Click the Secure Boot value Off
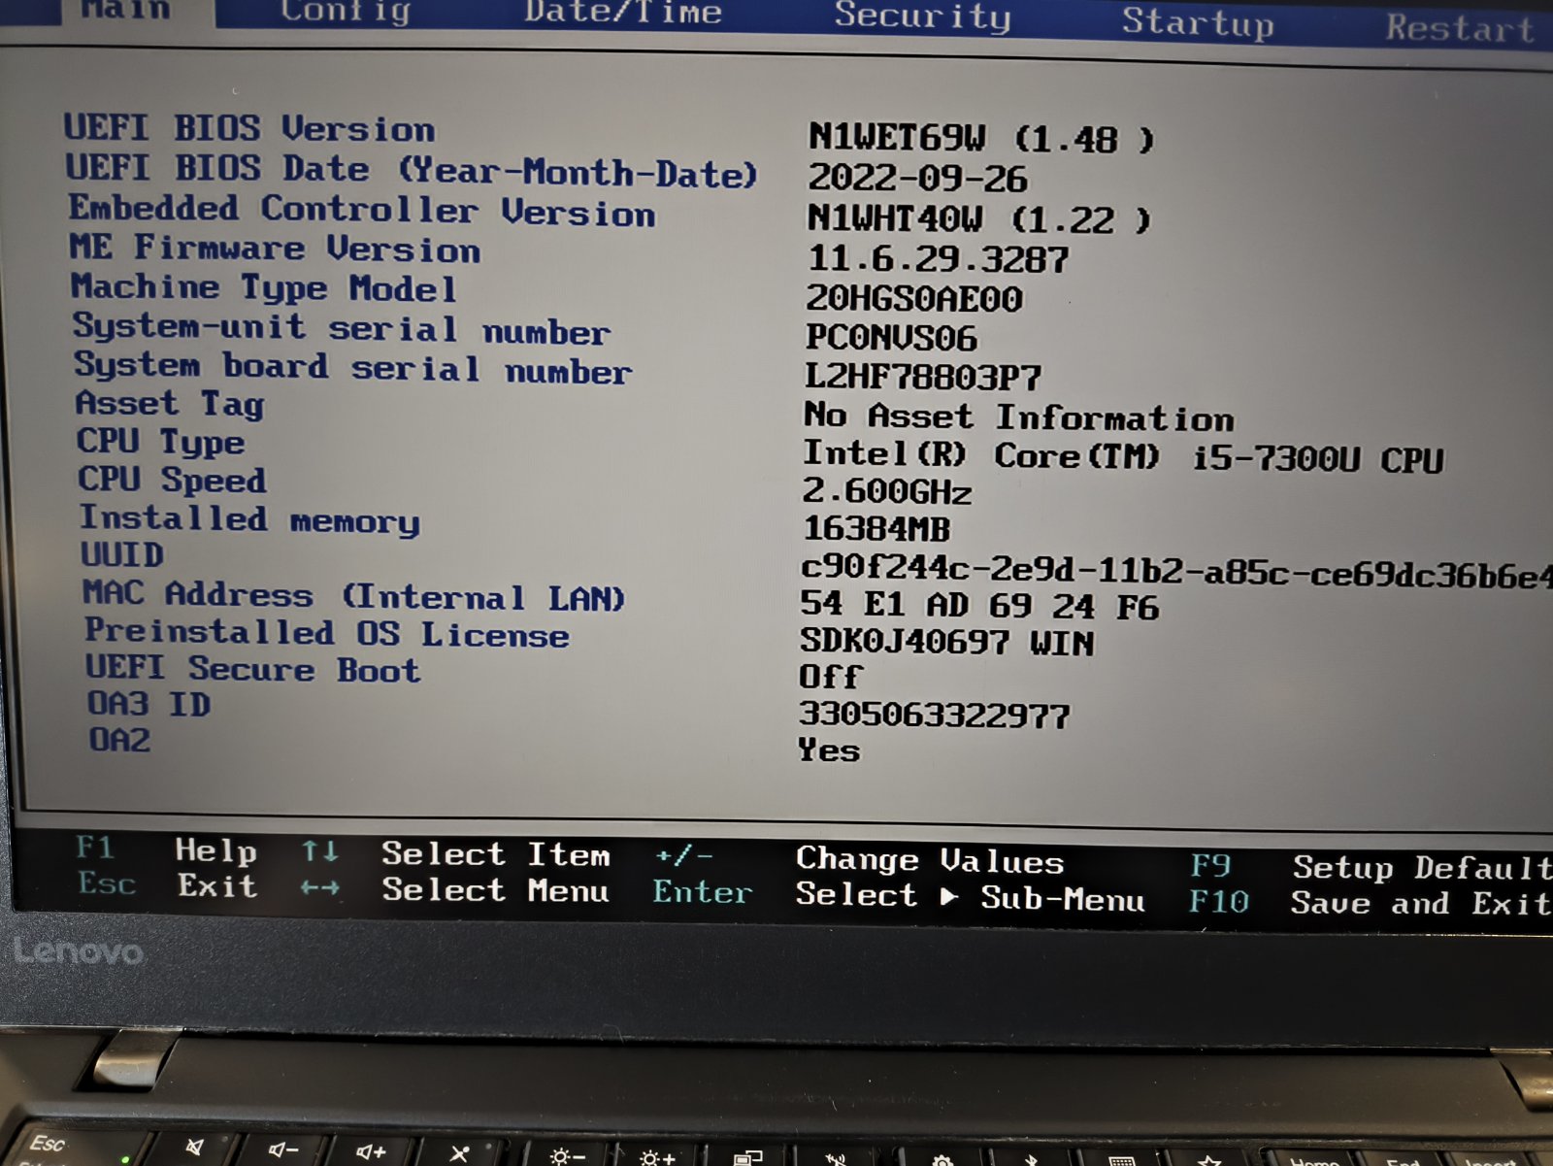Screen dimensions: 1553x1166 click(830, 677)
